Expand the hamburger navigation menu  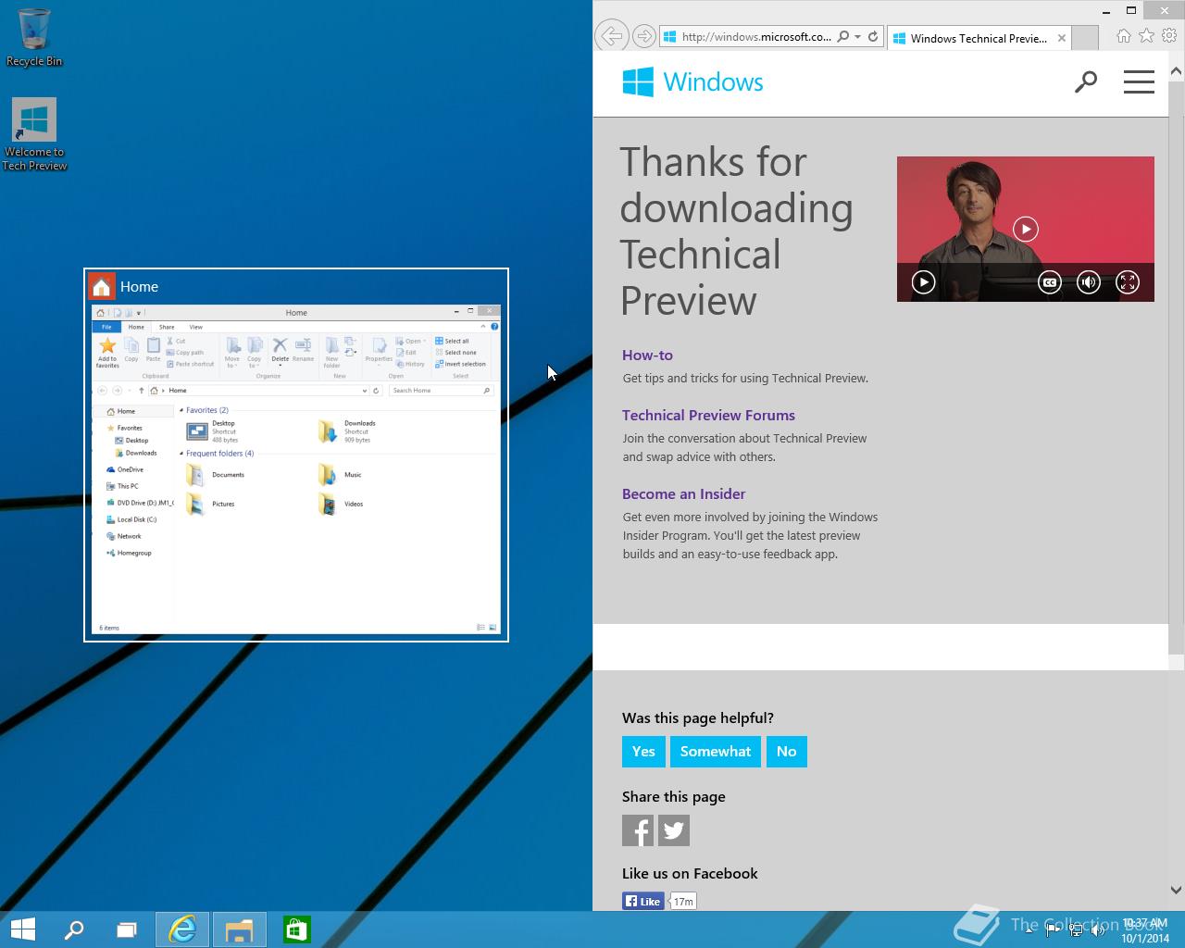coord(1139,81)
